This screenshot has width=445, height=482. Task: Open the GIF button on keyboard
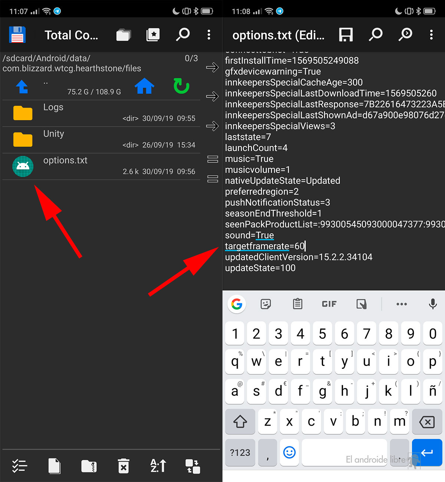point(329,304)
